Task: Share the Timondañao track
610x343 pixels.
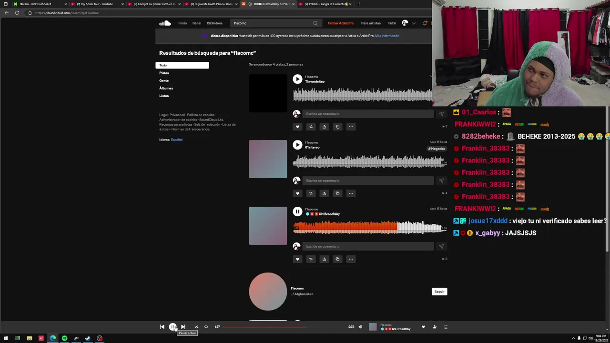Action: point(324,127)
